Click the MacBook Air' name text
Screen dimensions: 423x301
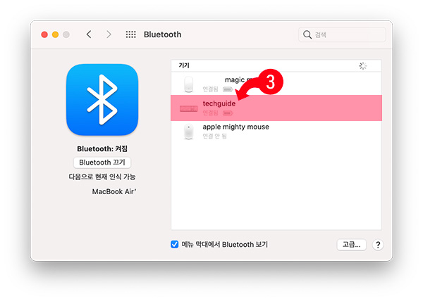(114, 191)
